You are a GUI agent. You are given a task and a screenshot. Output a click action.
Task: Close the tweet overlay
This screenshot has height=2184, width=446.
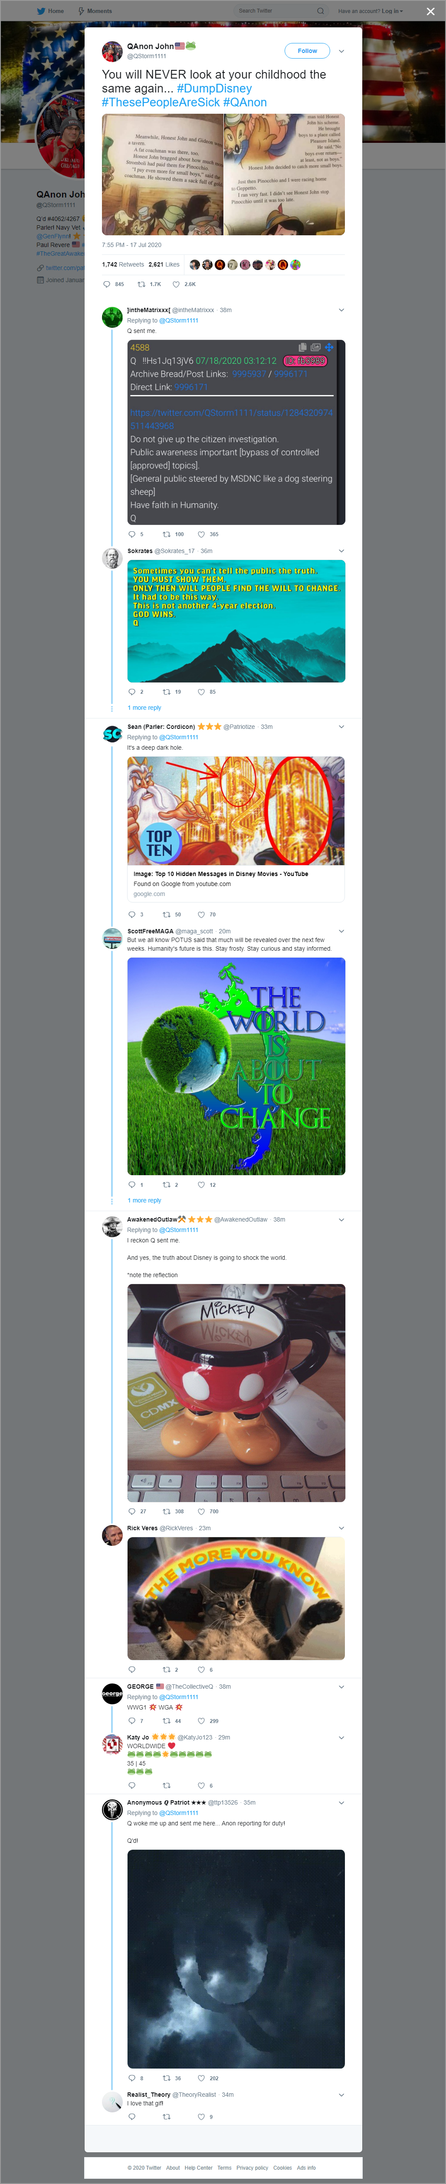(430, 12)
